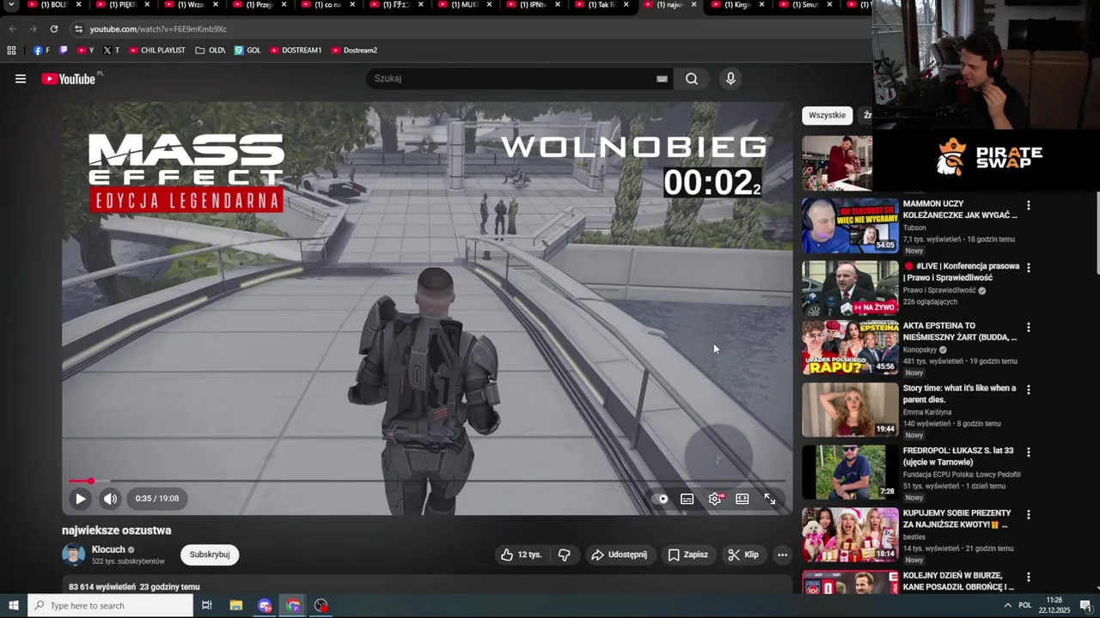Screen dimensions: 1100x618
Task: Mute the video volume icon
Action: pos(110,499)
